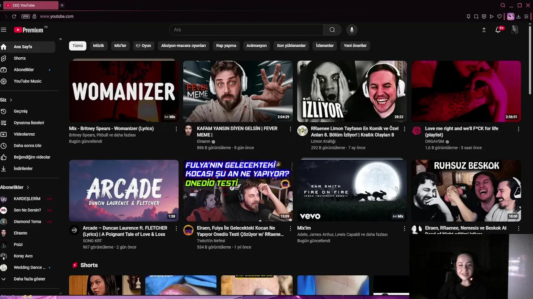
Task: Open Oynatma listeleri
Action: click(x=27, y=123)
